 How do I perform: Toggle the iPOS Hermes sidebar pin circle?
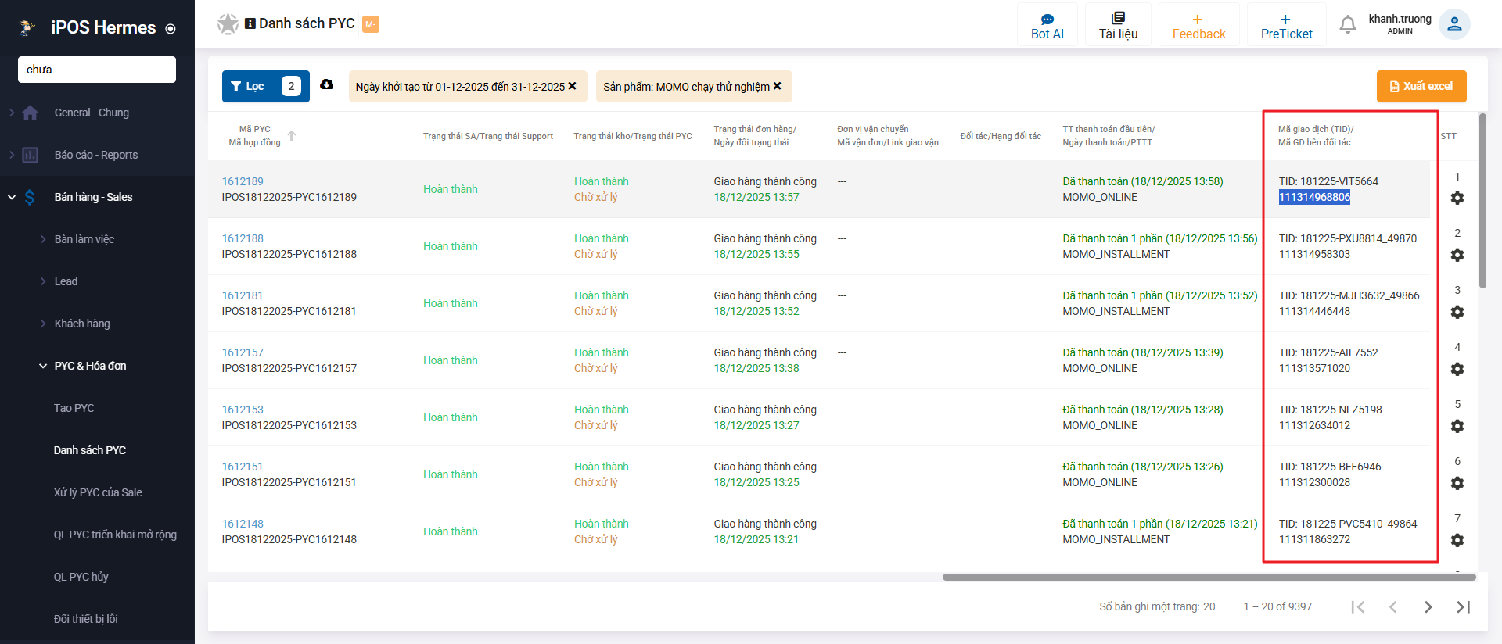tap(171, 29)
